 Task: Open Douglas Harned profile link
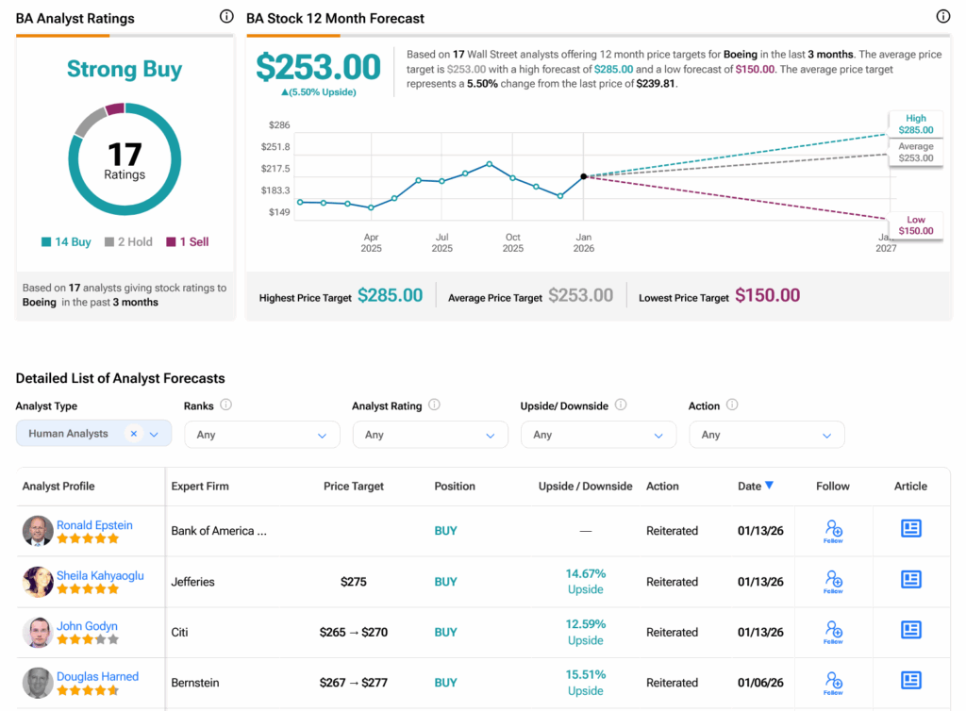click(x=97, y=676)
